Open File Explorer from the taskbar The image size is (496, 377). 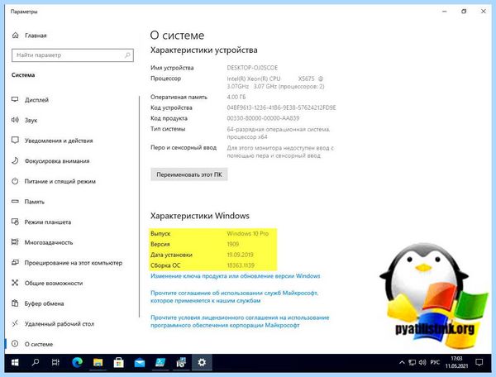point(98,362)
